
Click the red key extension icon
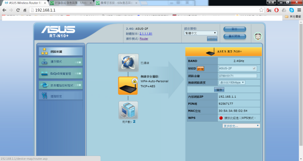click(x=269, y=10)
